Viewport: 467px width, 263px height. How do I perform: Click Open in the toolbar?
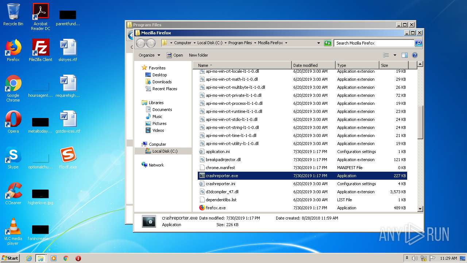[x=175, y=55]
